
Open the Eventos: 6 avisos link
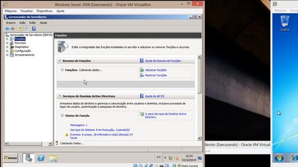102,136
